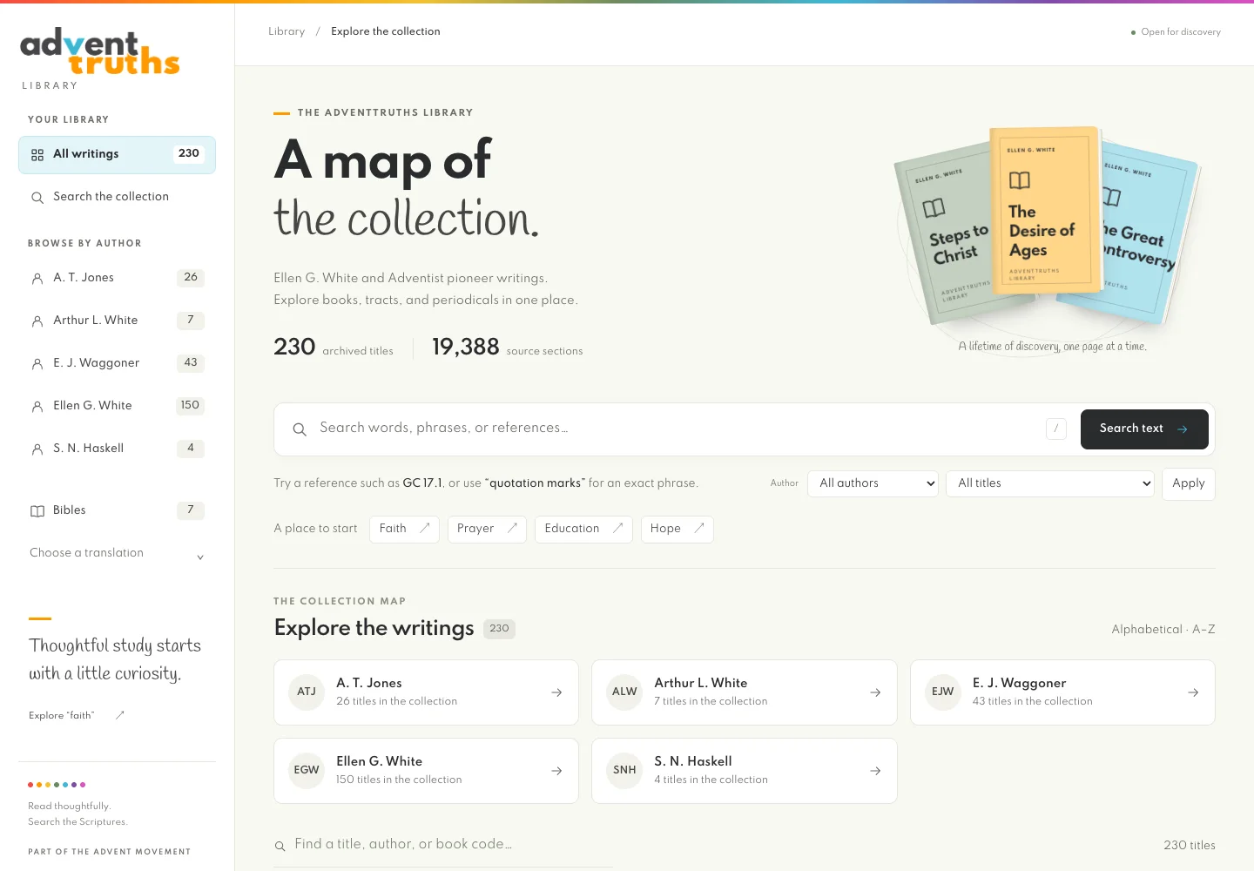The width and height of the screenshot is (1254, 871).
Task: Click the 19,388 source sections figure
Action: click(508, 348)
